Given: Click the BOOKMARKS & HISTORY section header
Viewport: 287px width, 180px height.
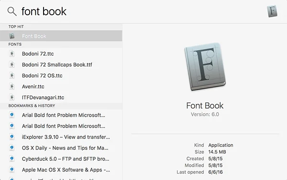Looking at the screenshot, I should point(32,106).
